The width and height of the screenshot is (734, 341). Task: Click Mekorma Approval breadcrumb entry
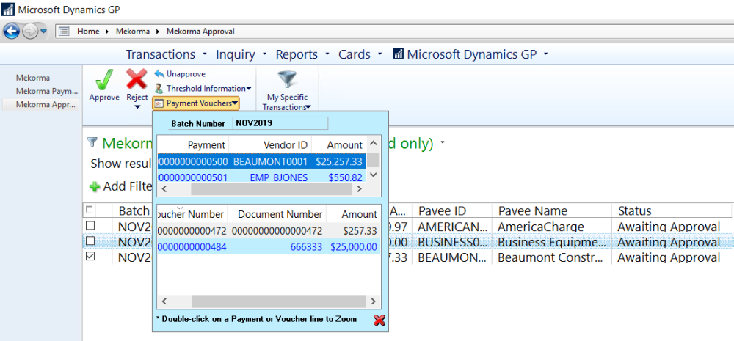pyautogui.click(x=201, y=32)
